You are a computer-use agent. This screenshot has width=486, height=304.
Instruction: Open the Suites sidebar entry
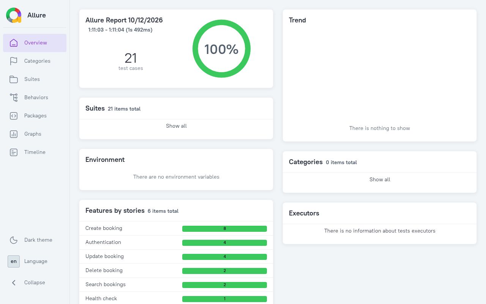[35, 79]
